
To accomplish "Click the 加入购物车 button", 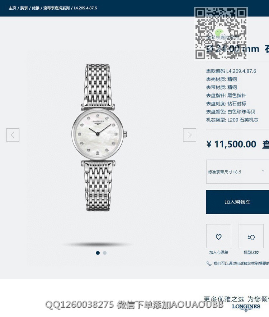I will click(x=237, y=202).
